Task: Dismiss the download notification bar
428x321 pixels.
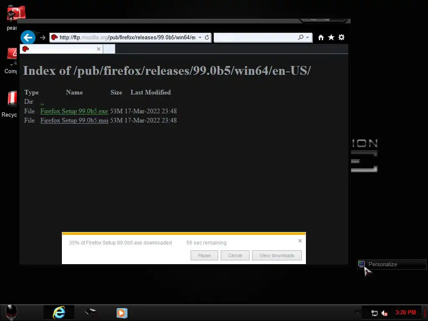Action: coord(300,241)
